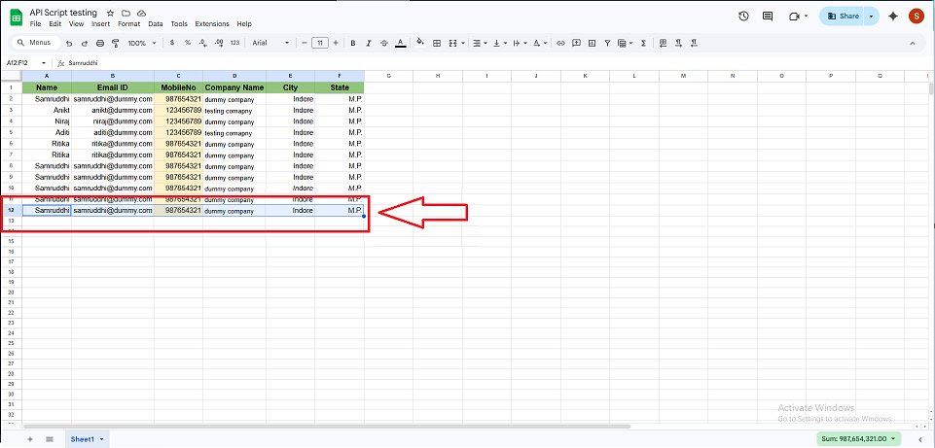
Task: Expand the Arial font dropdown
Action: point(270,43)
